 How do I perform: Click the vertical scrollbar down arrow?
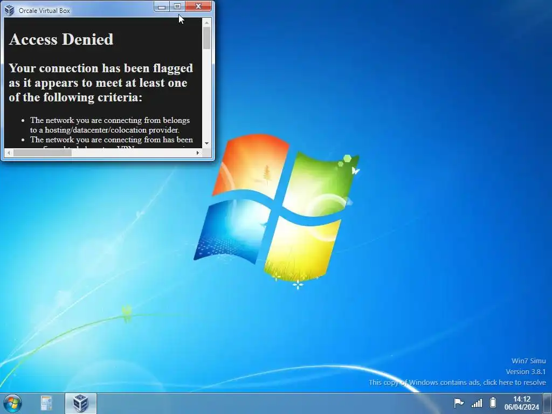pyautogui.click(x=206, y=143)
